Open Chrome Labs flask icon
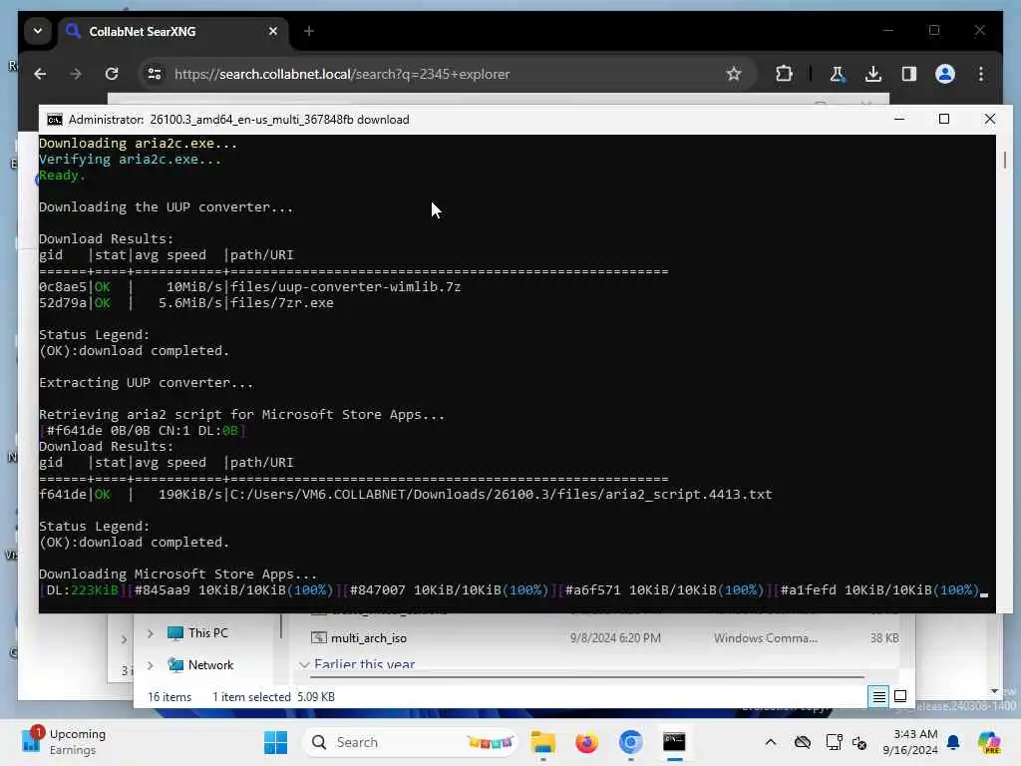This screenshot has width=1021, height=766. point(838,74)
